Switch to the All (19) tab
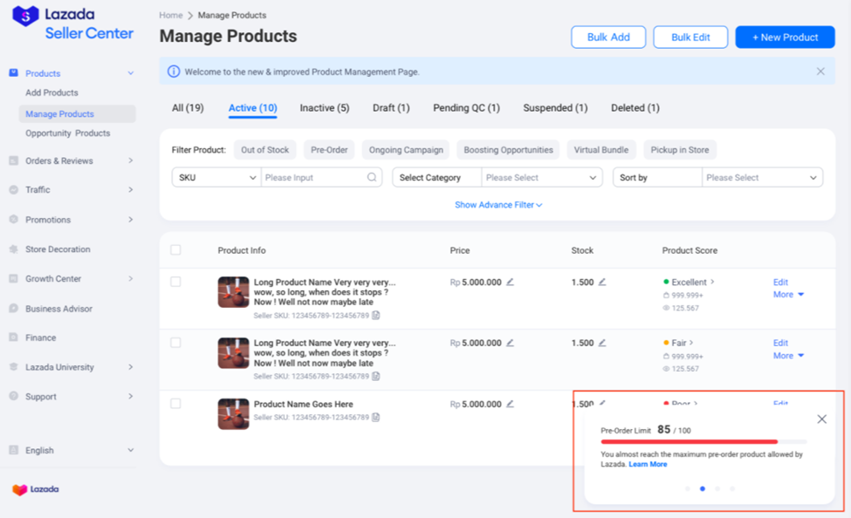 coord(188,107)
